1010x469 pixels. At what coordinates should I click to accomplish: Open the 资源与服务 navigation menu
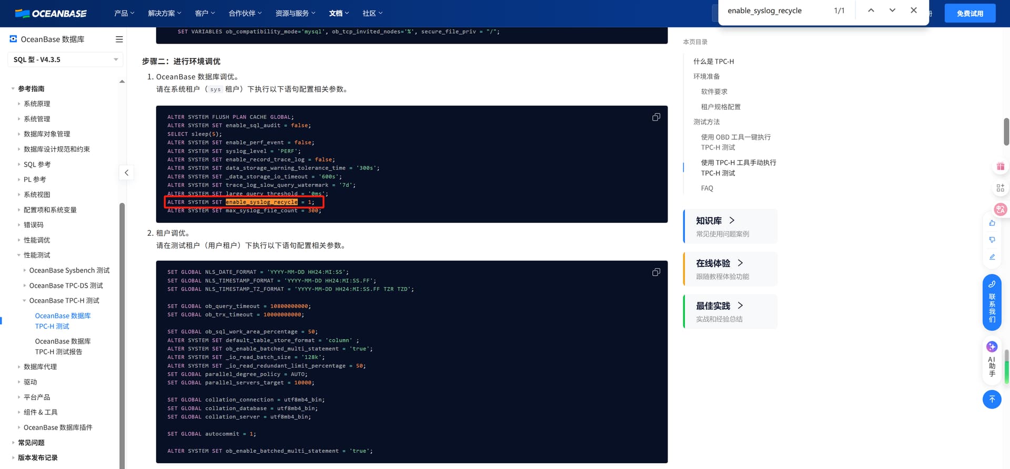[296, 13]
